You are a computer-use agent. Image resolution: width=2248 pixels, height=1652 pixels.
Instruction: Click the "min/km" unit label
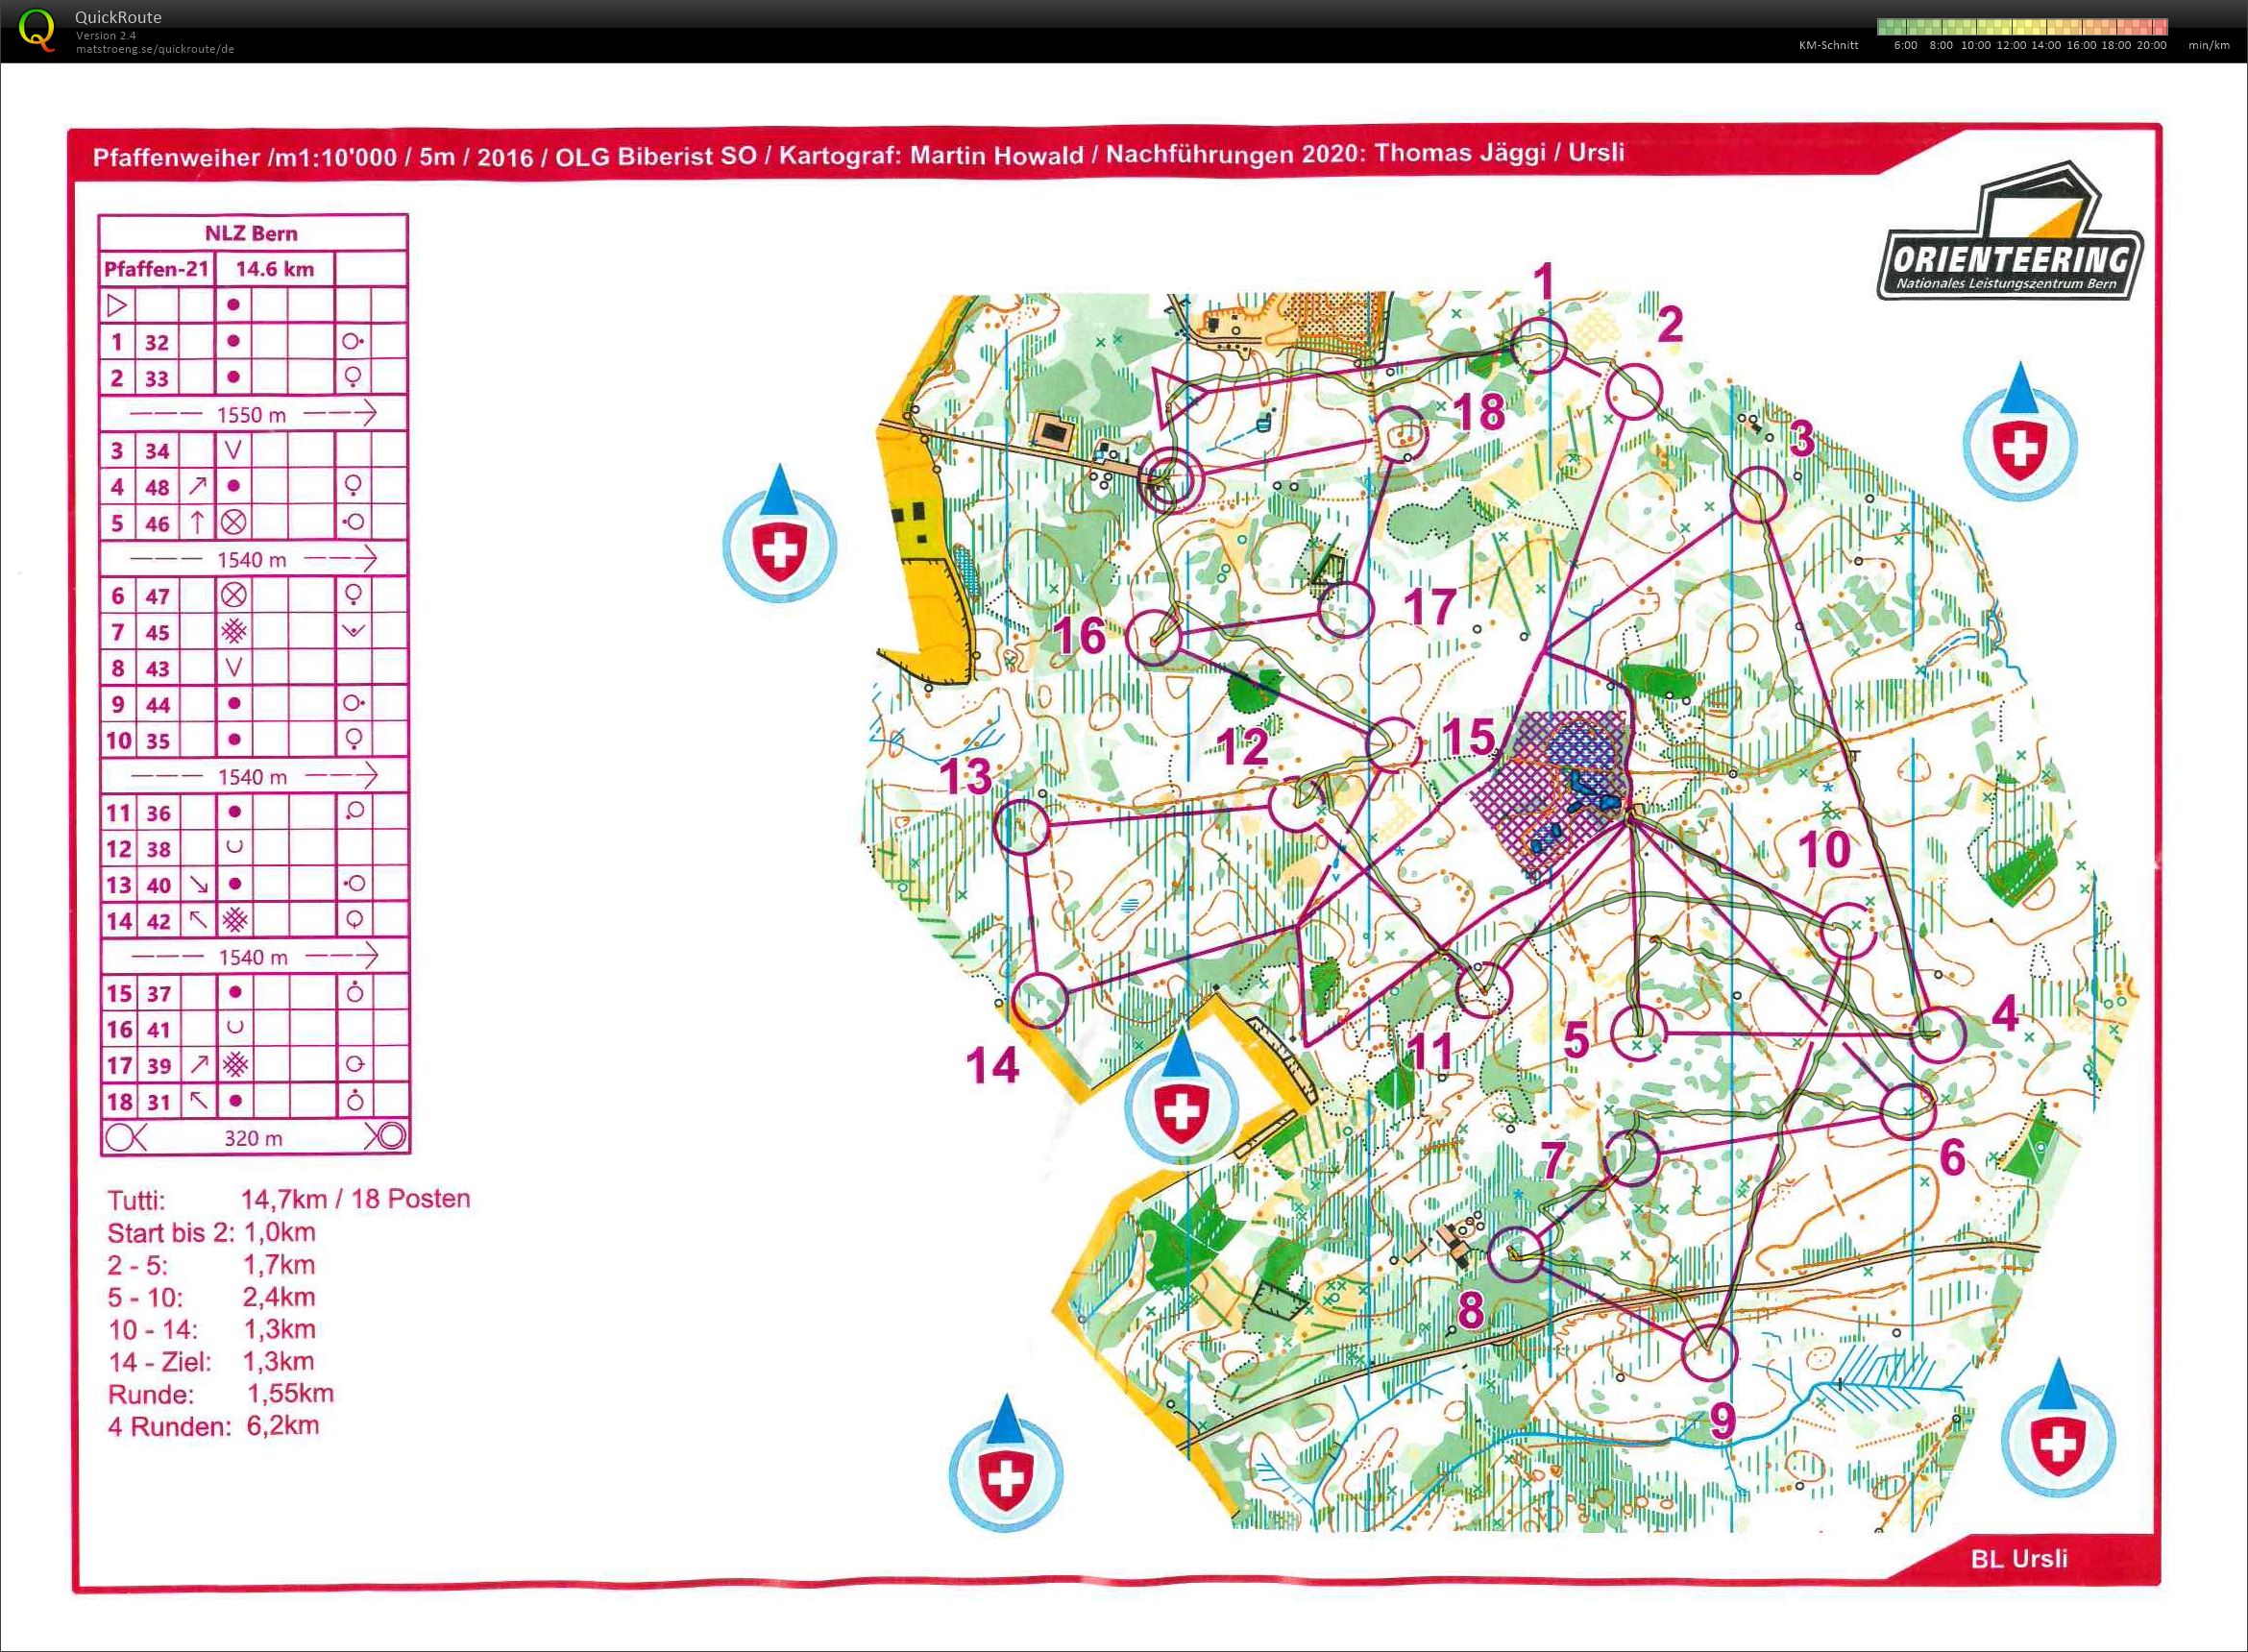coord(2209,45)
